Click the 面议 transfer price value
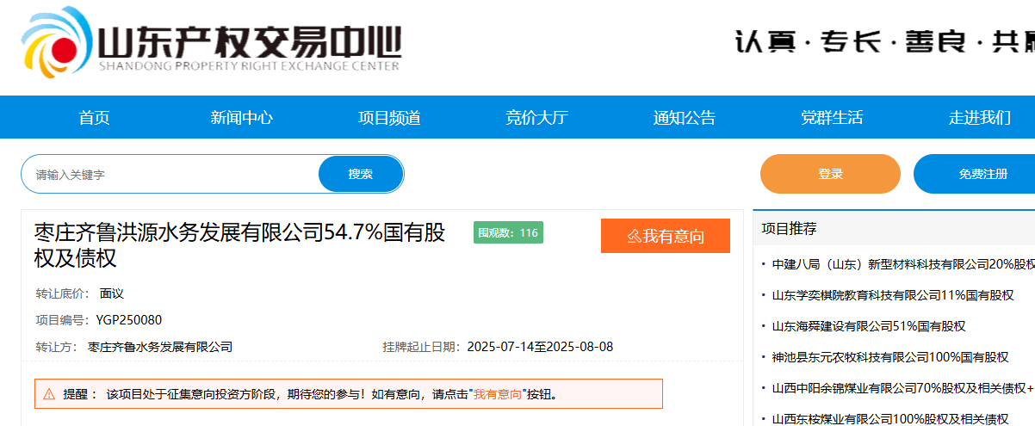 [x=112, y=293]
